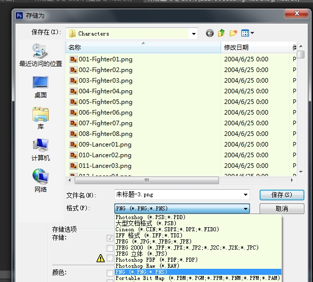Open the view options dropdown arrow
The image size is (313, 282).
(x=252, y=33)
